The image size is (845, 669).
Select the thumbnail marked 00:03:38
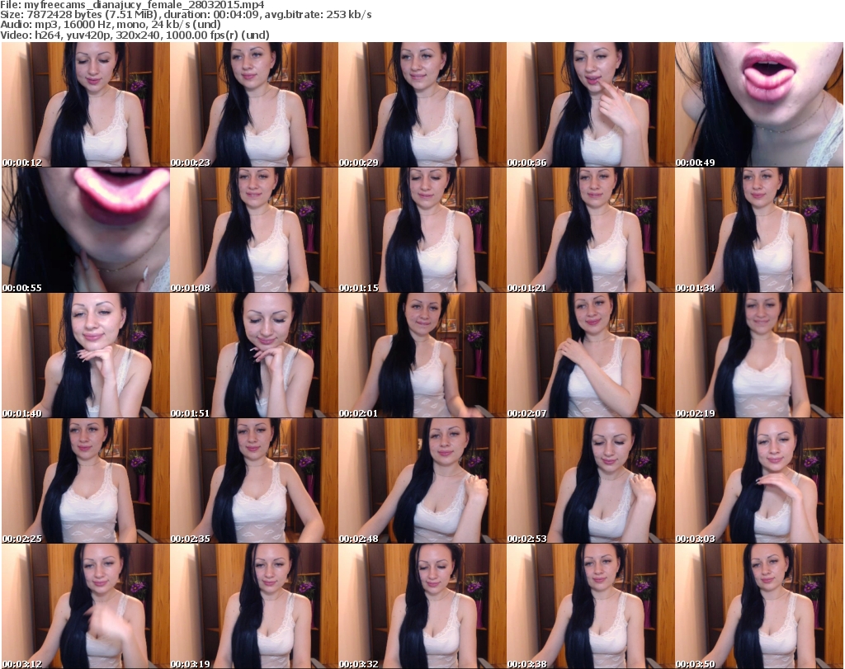pos(591,606)
